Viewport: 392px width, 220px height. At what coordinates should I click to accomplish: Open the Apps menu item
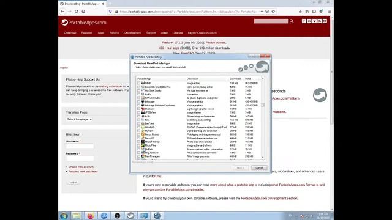(100, 33)
